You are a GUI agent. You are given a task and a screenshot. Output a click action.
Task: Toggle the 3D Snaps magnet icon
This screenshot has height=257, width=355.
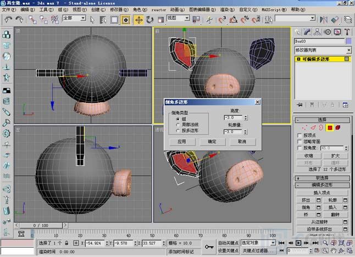[x=222, y=20]
